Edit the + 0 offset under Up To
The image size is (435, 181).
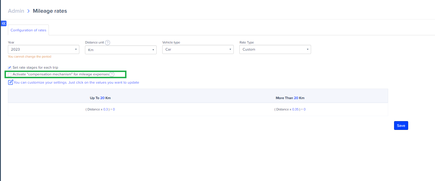113,109
